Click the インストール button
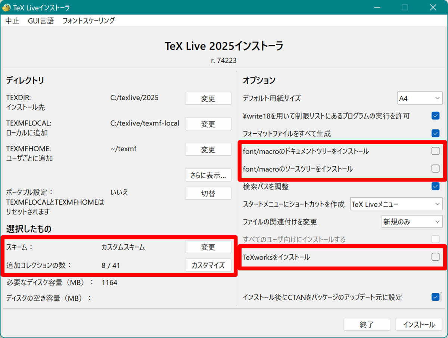 point(419,325)
